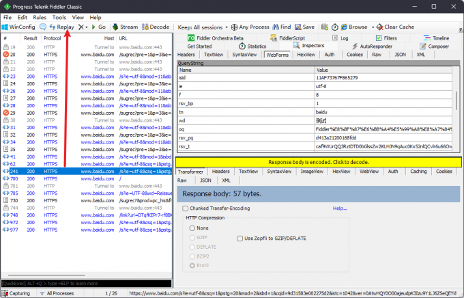Screen dimensions: 464x298
Task: Select session 241 row
Action: coord(87,172)
